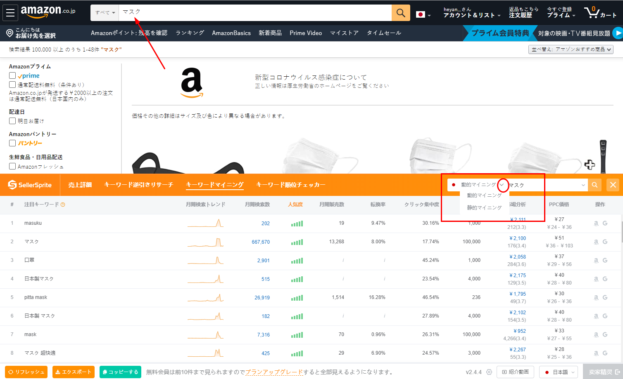The height and width of the screenshot is (379, 623).
Task: Open 注文履歴 returns and orders link
Action: coord(523,13)
